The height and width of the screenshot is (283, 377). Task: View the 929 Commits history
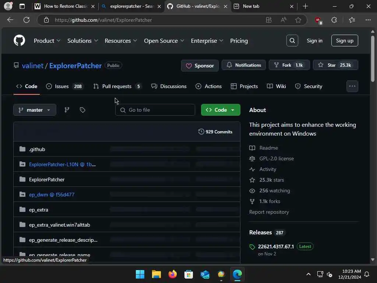pyautogui.click(x=215, y=132)
